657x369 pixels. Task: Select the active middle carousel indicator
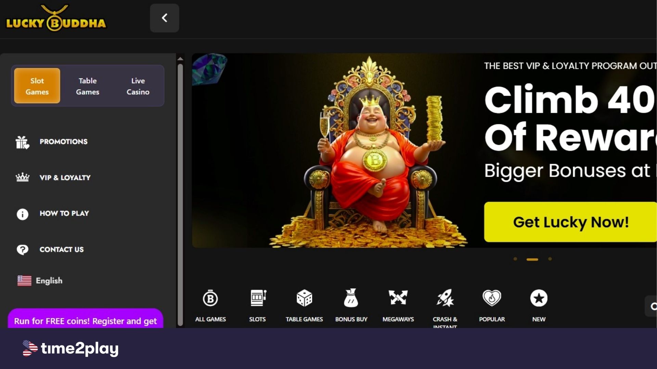[532, 259]
